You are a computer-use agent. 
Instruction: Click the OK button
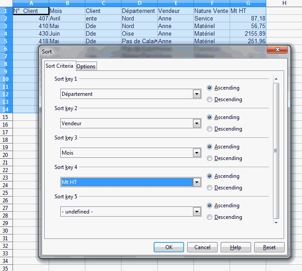[x=168, y=247]
